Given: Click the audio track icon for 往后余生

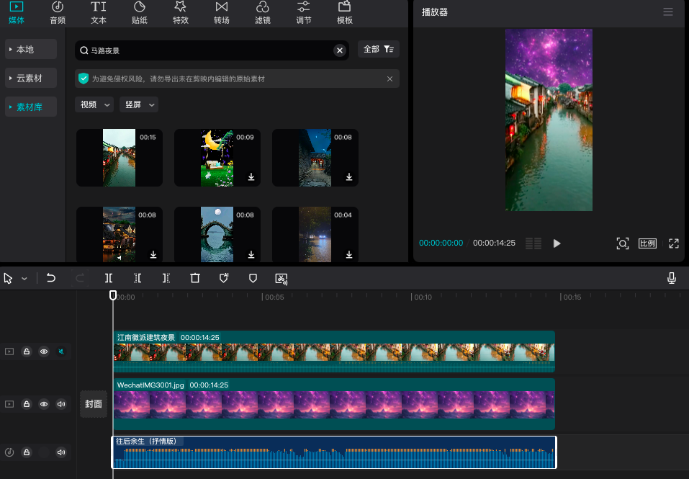Looking at the screenshot, I should coord(9,452).
